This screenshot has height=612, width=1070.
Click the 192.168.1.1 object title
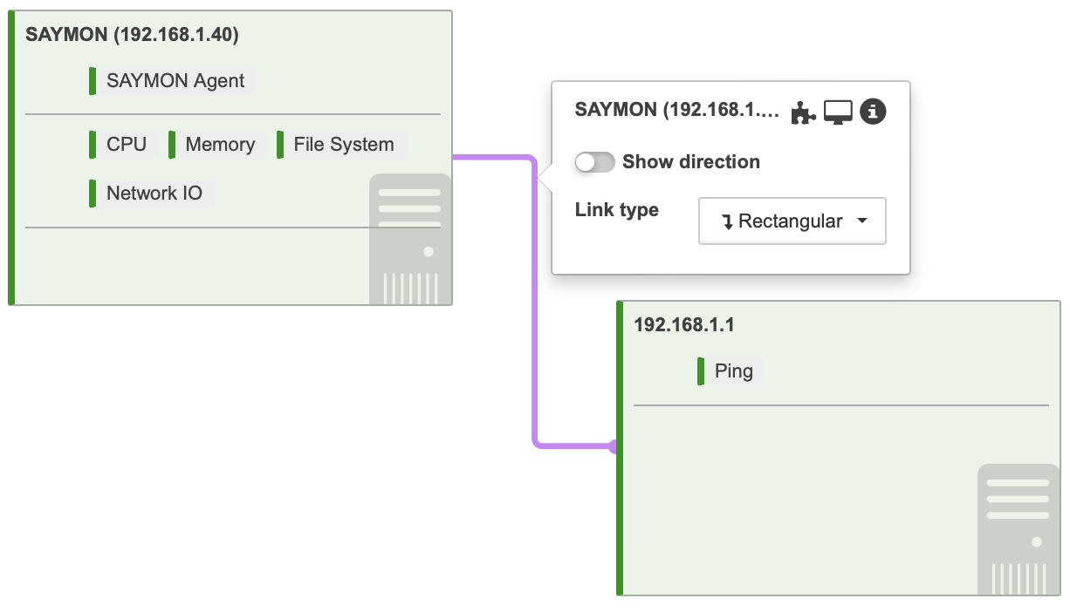pyautogui.click(x=684, y=325)
